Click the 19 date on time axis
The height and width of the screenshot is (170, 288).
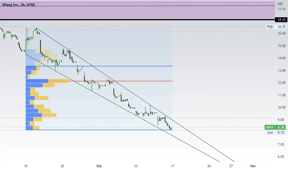point(26,166)
